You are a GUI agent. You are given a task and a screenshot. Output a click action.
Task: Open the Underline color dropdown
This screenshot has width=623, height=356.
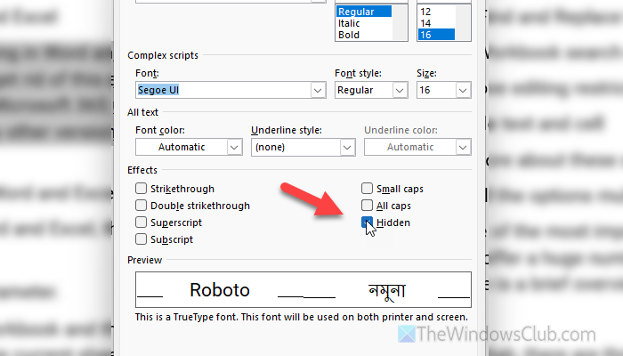(x=463, y=147)
